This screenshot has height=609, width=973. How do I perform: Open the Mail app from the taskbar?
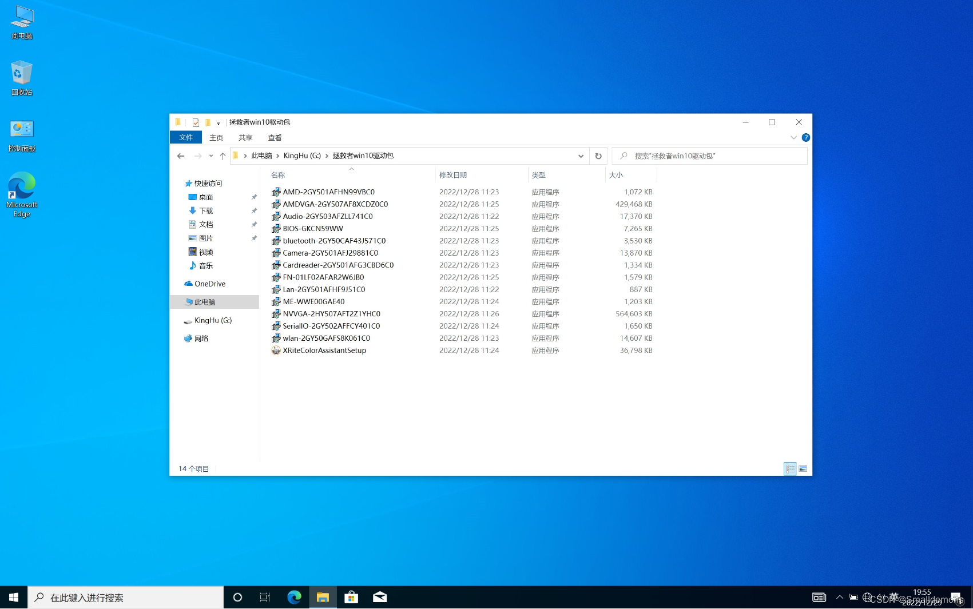(380, 598)
